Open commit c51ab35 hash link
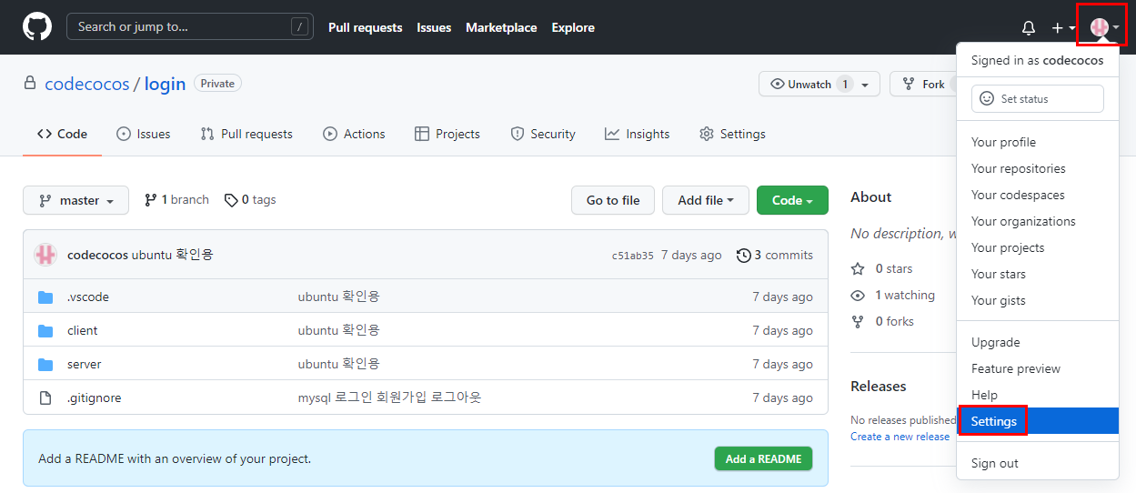Image resolution: width=1136 pixels, height=493 pixels. point(632,256)
